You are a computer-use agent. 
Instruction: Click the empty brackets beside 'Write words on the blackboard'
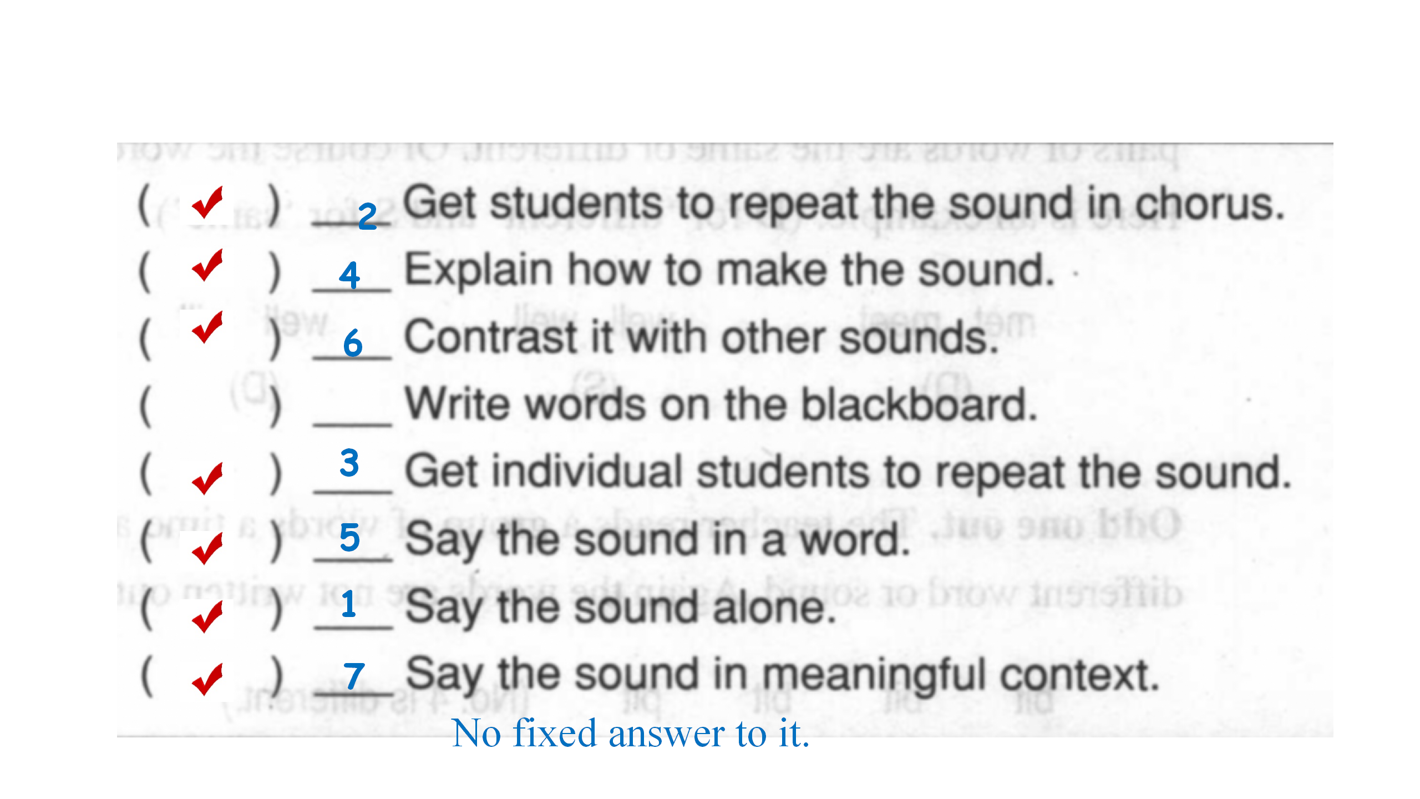[x=210, y=407]
